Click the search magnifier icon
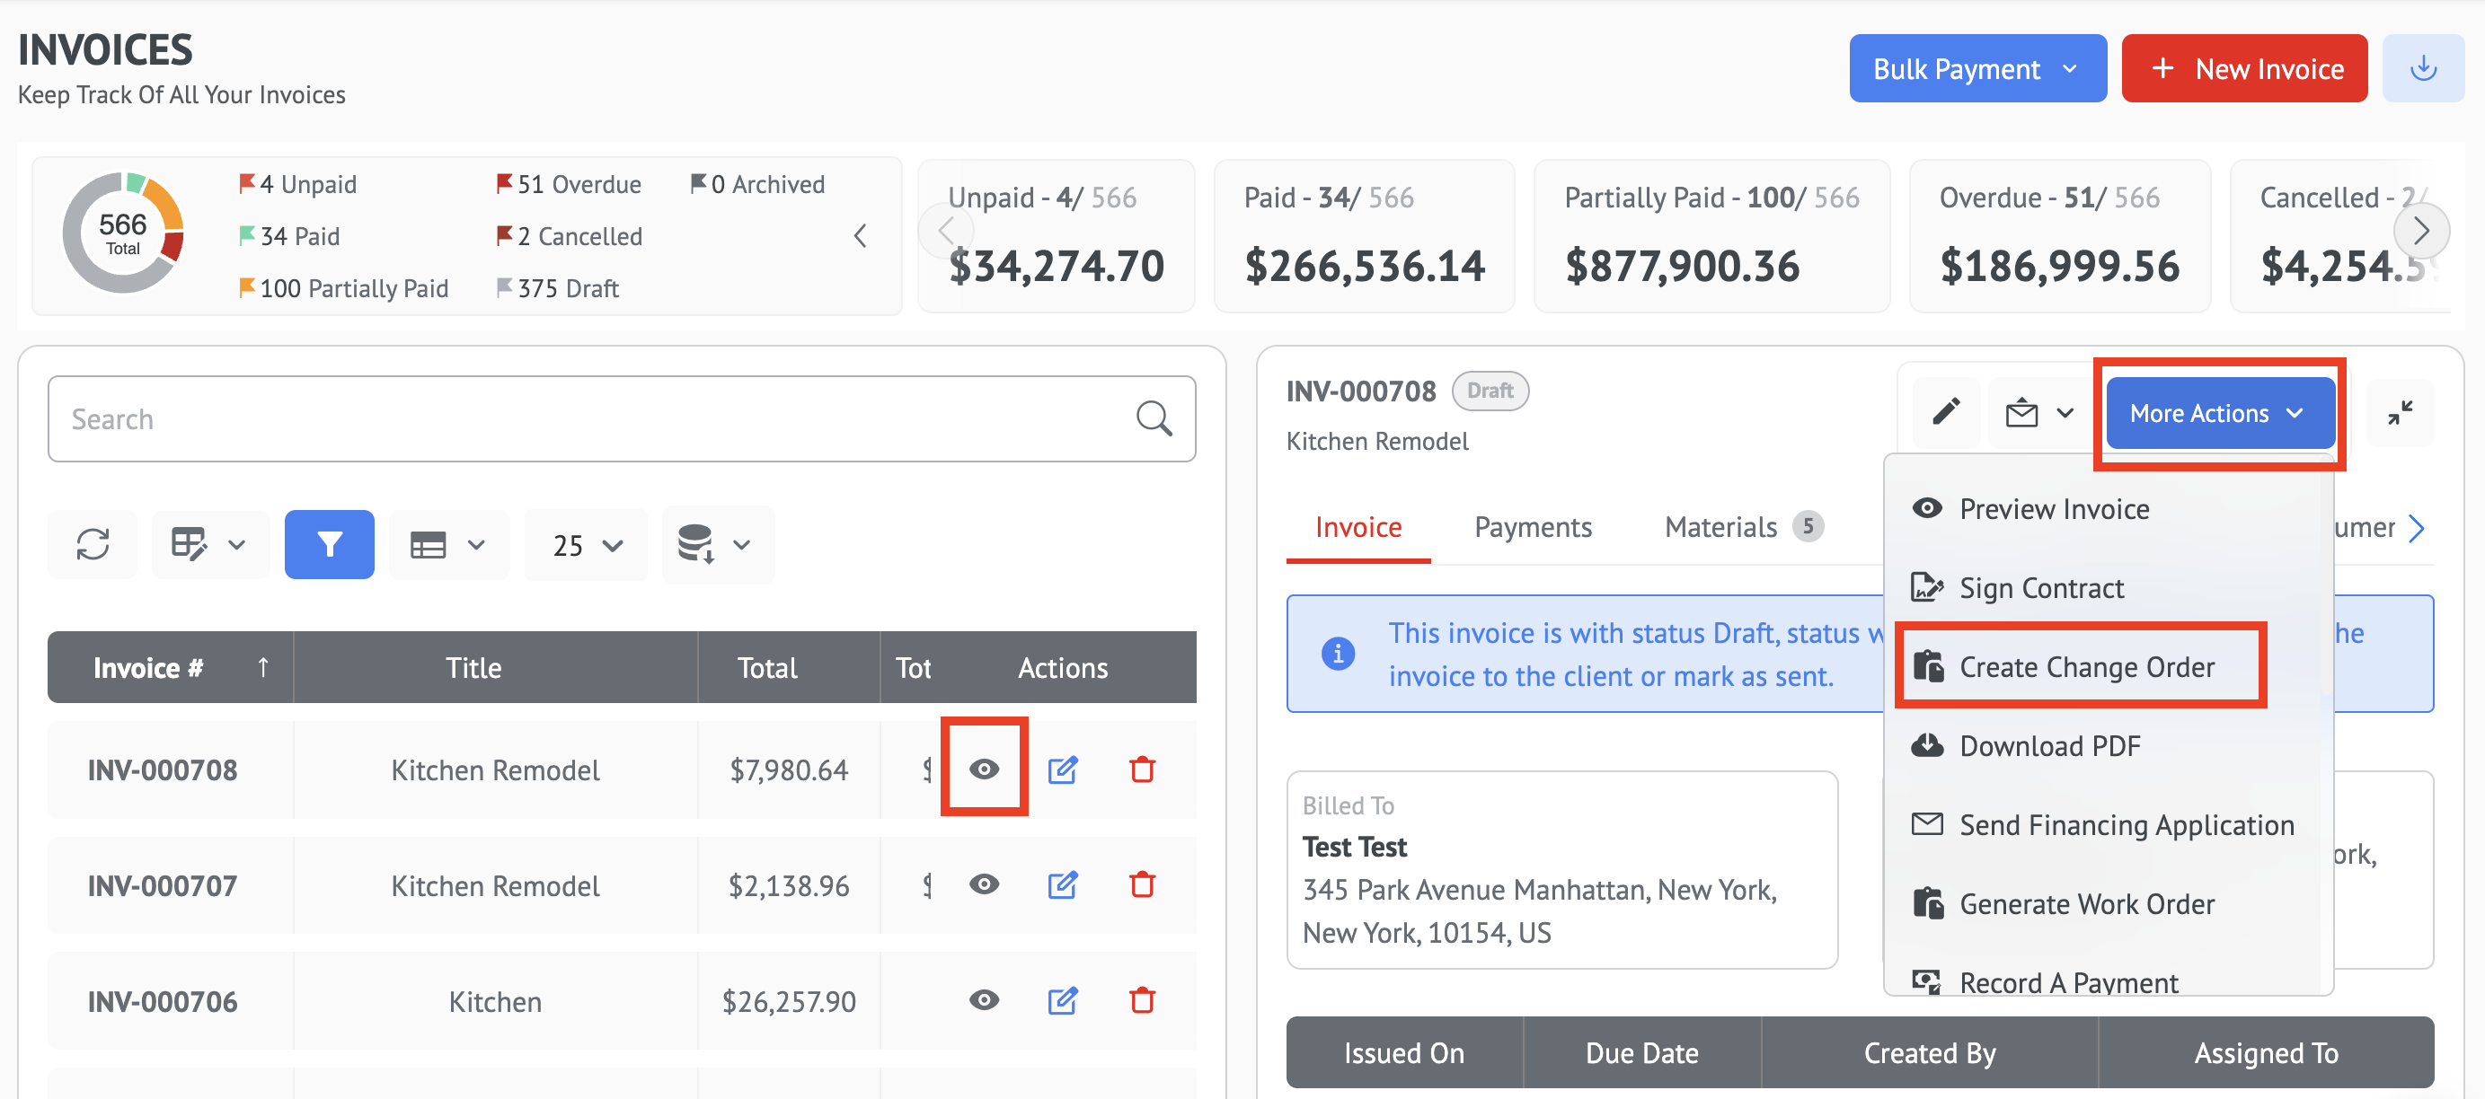The image size is (2485, 1099). (x=1154, y=419)
